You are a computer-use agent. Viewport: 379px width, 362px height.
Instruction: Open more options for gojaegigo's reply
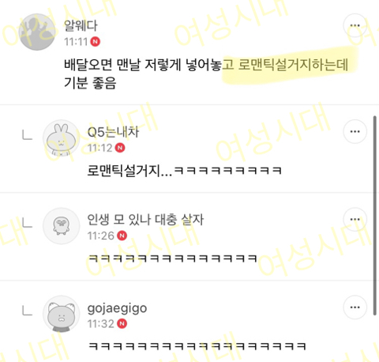click(355, 307)
